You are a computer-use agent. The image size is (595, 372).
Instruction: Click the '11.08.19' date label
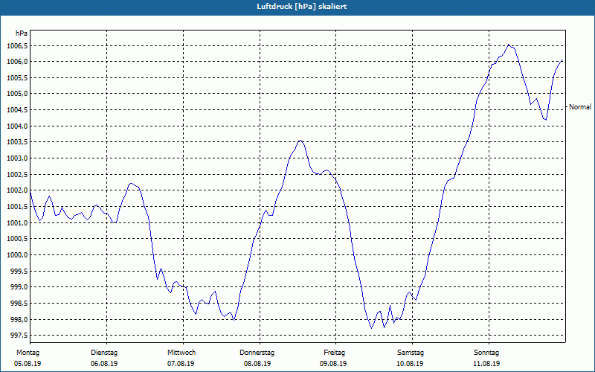point(486,364)
